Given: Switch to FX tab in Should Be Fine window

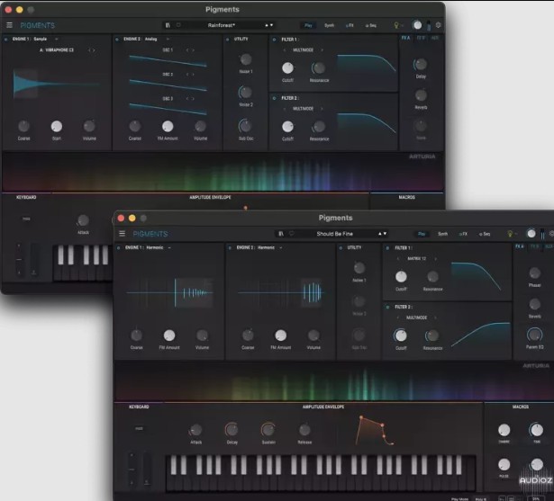Looking at the screenshot, I should [463, 234].
